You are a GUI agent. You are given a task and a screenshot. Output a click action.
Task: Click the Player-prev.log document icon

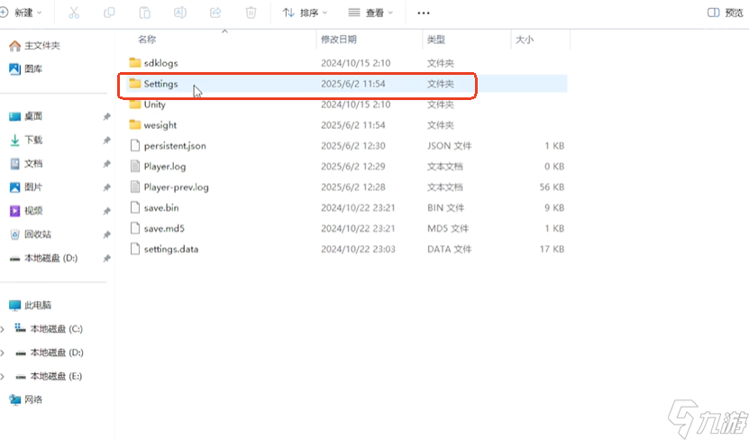coord(135,187)
